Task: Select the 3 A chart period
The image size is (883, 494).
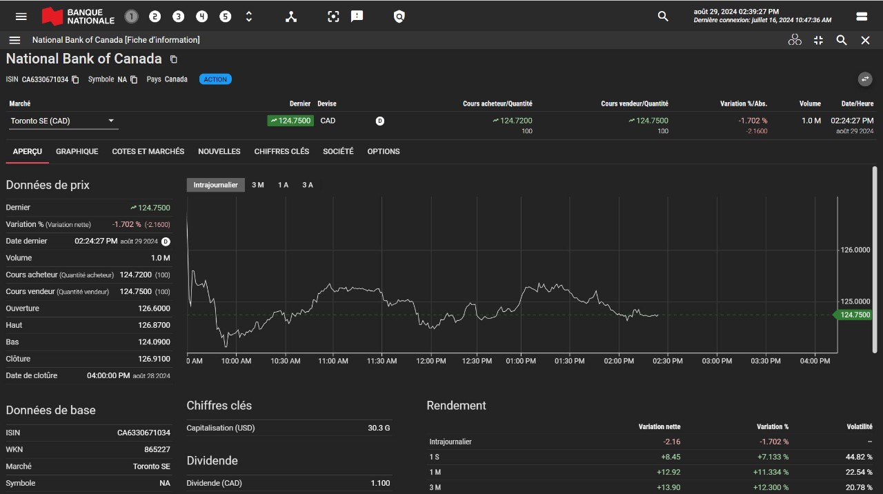Action: (x=308, y=185)
